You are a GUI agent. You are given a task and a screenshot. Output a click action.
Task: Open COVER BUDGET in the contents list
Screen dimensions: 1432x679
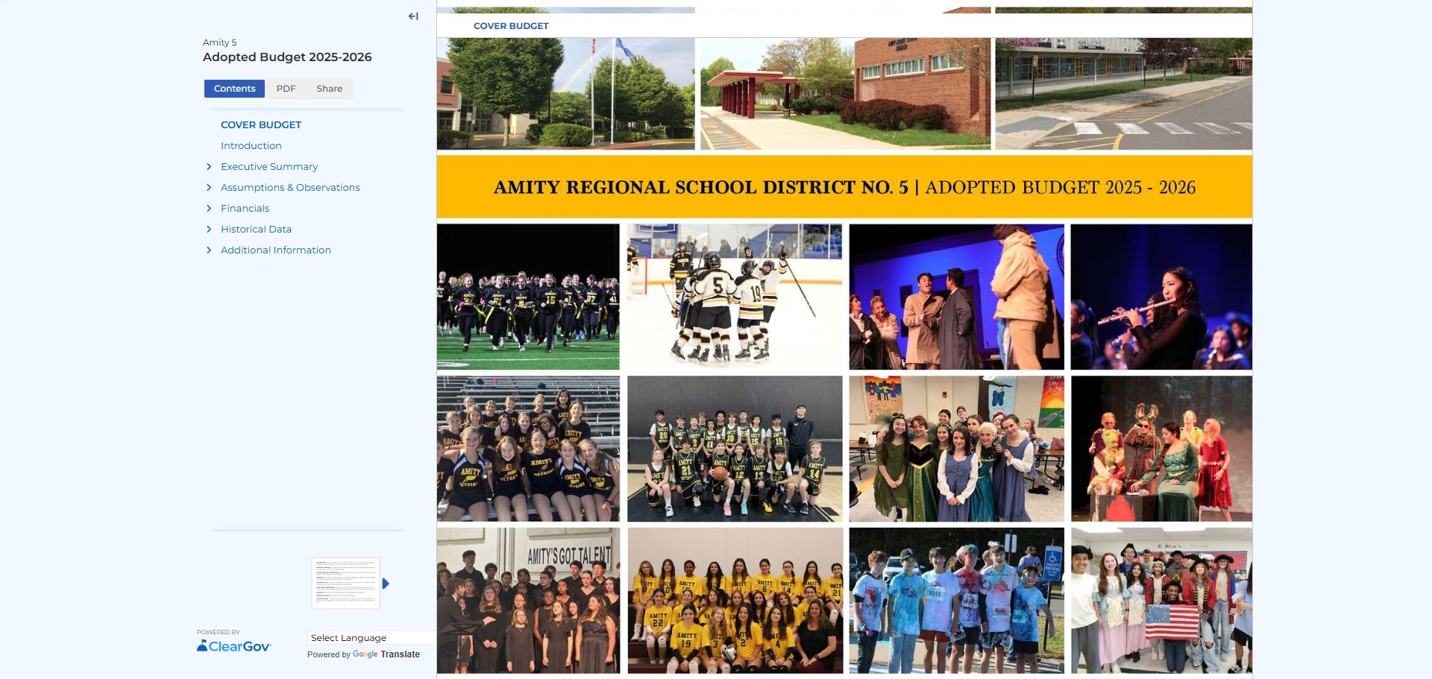(x=261, y=125)
